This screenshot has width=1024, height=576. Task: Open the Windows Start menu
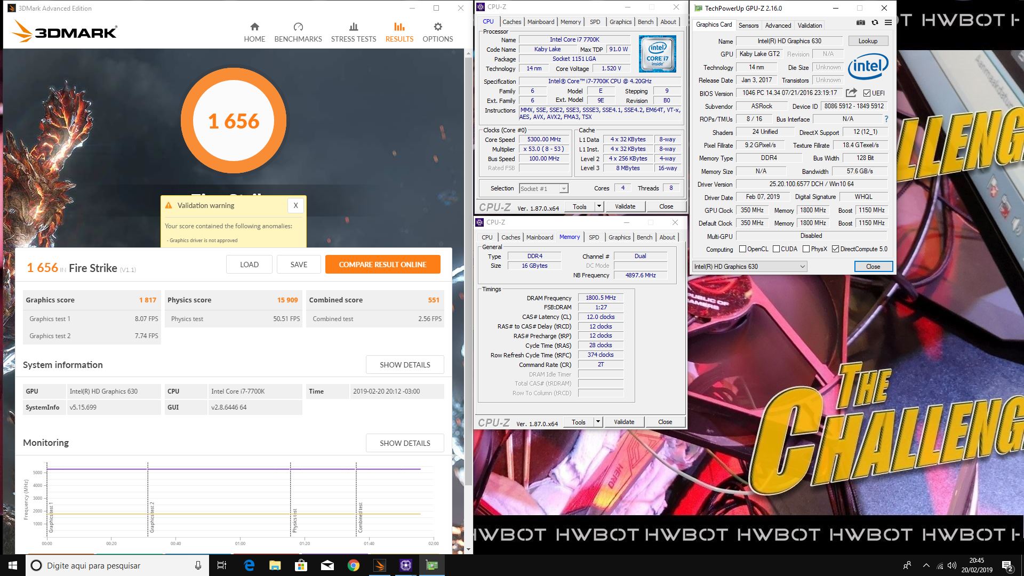click(13, 565)
